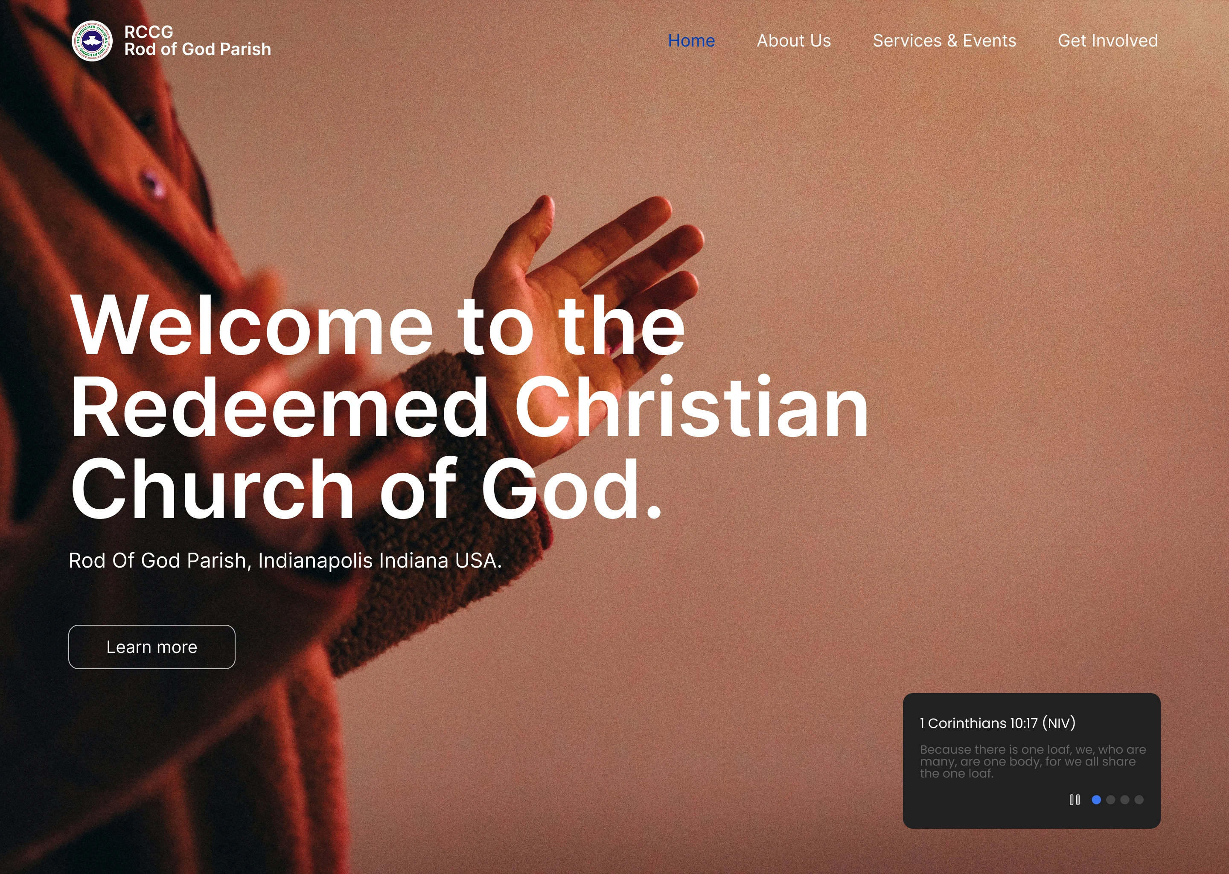The image size is (1229, 874).
Task: Pause the scripture verse slideshow
Action: 1074,800
